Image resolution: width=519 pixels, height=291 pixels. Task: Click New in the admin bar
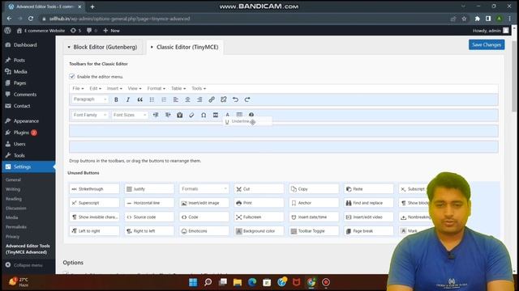(112, 31)
